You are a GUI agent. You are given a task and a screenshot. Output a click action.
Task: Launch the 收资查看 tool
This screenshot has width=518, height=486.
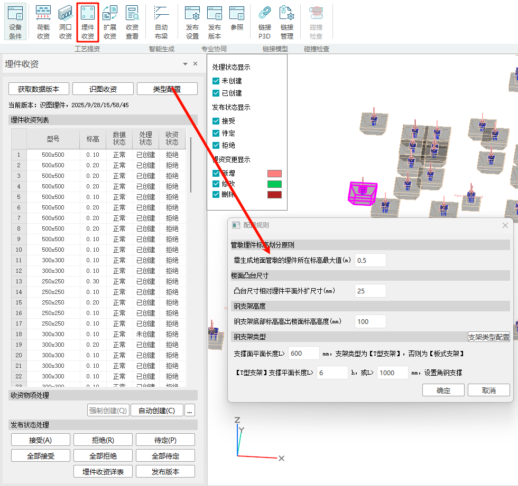pyautogui.click(x=132, y=22)
